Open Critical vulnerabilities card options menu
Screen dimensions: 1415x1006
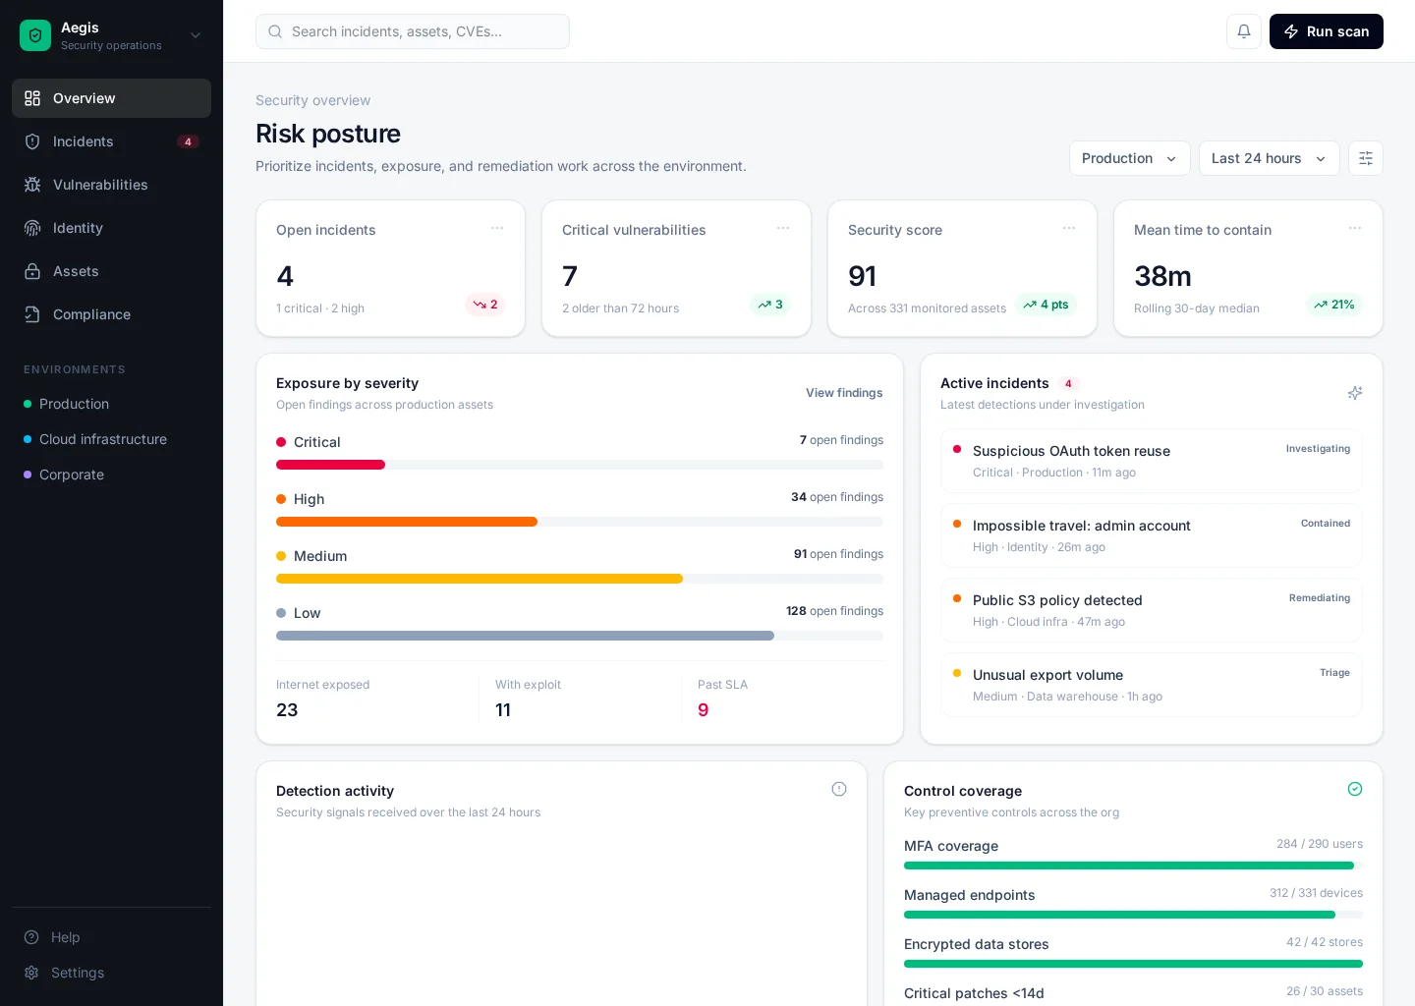click(783, 228)
